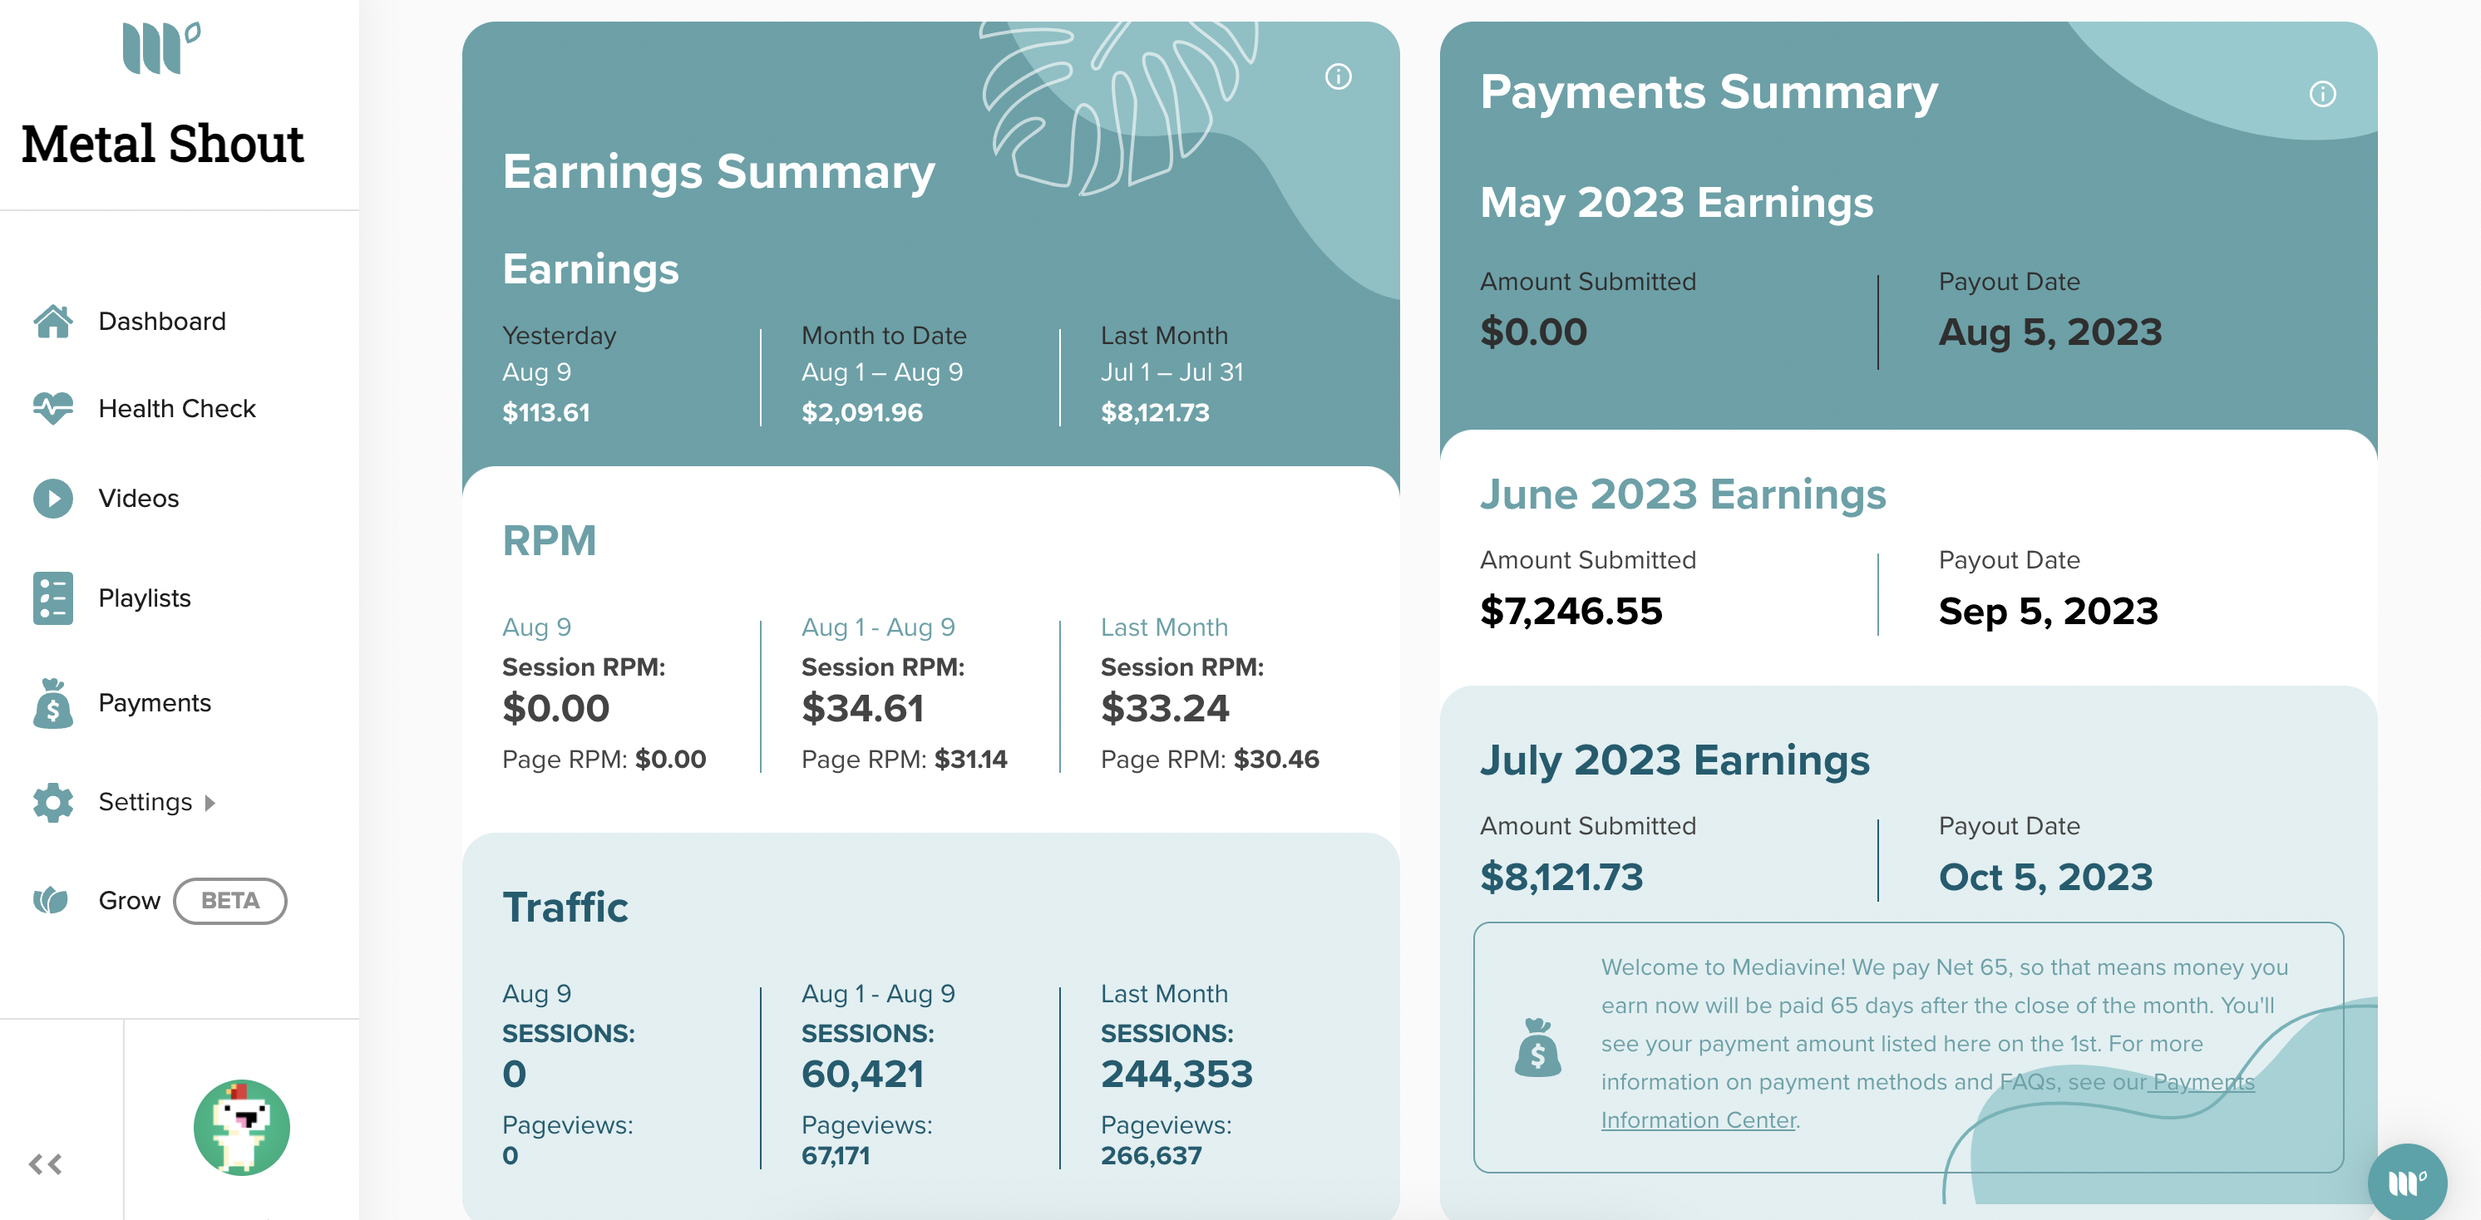Collapse the sidebar with double chevron
Viewport: 2481px width, 1220px height.
pos(45,1164)
